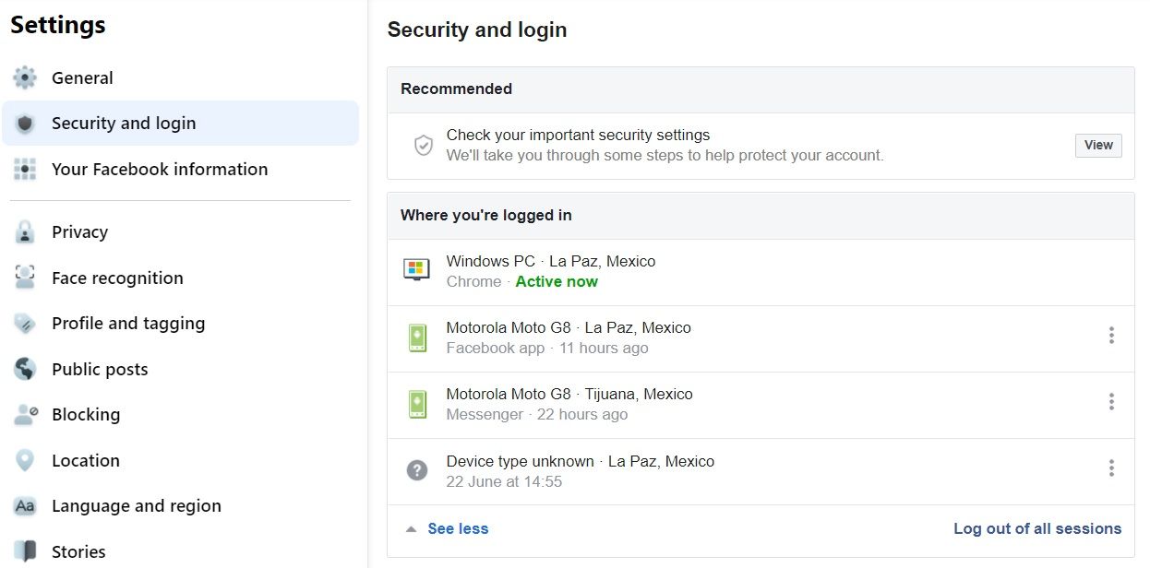1150x568 pixels.
Task: Go to Stories settings
Action: [78, 551]
